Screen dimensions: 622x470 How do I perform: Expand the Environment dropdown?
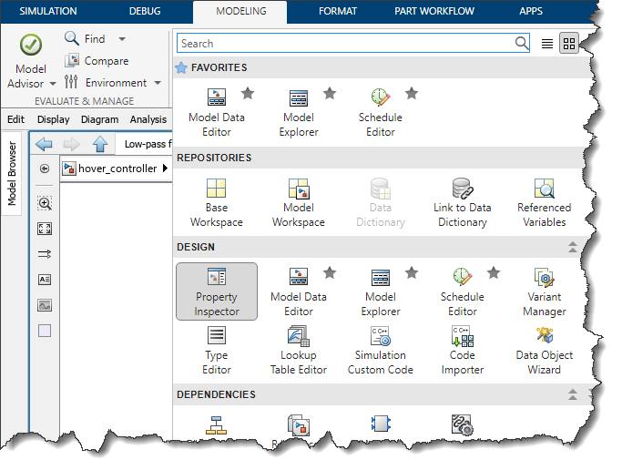[x=158, y=83]
